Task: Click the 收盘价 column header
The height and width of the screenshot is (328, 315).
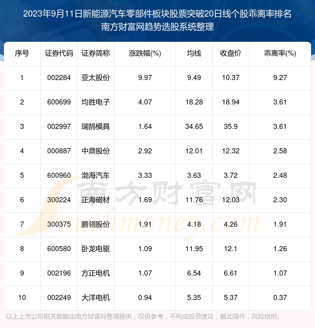Action: click(x=231, y=53)
